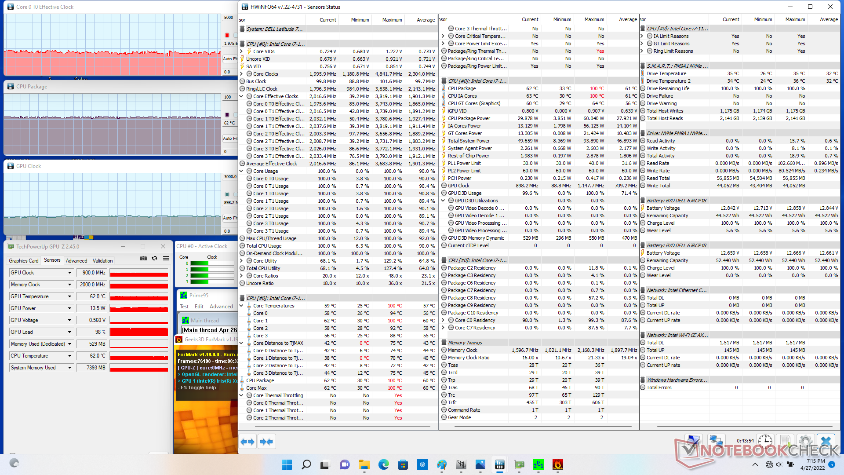
Task: Open Prime95 Test menu
Action: point(184,307)
